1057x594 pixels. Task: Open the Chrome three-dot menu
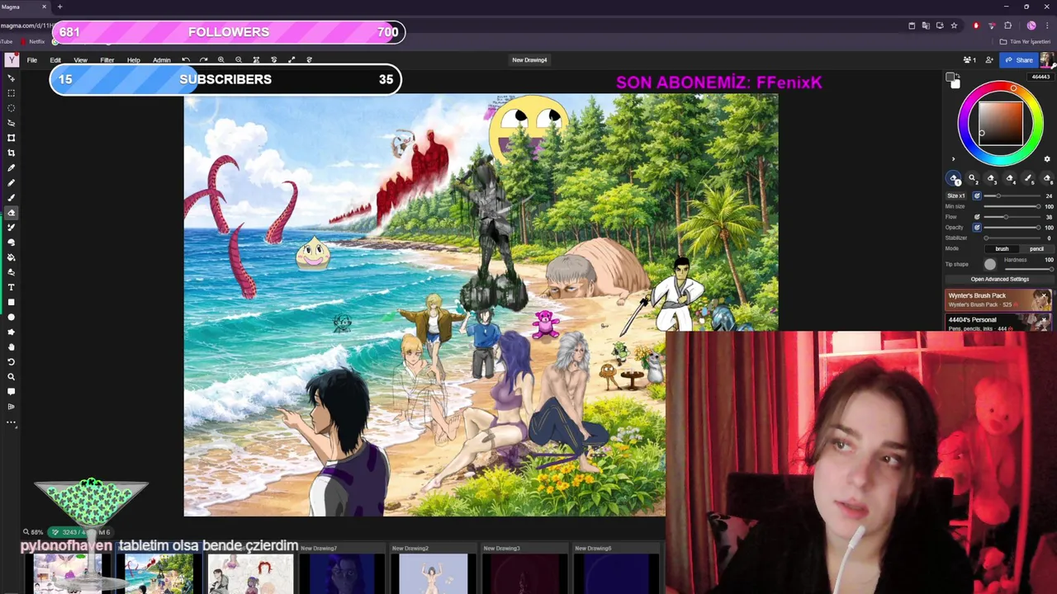click(1047, 26)
